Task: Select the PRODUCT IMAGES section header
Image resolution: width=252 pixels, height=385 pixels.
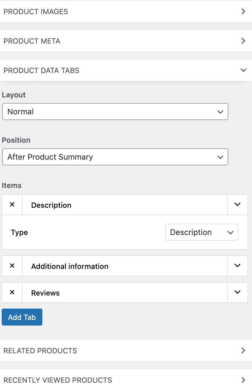Action: 126,12
